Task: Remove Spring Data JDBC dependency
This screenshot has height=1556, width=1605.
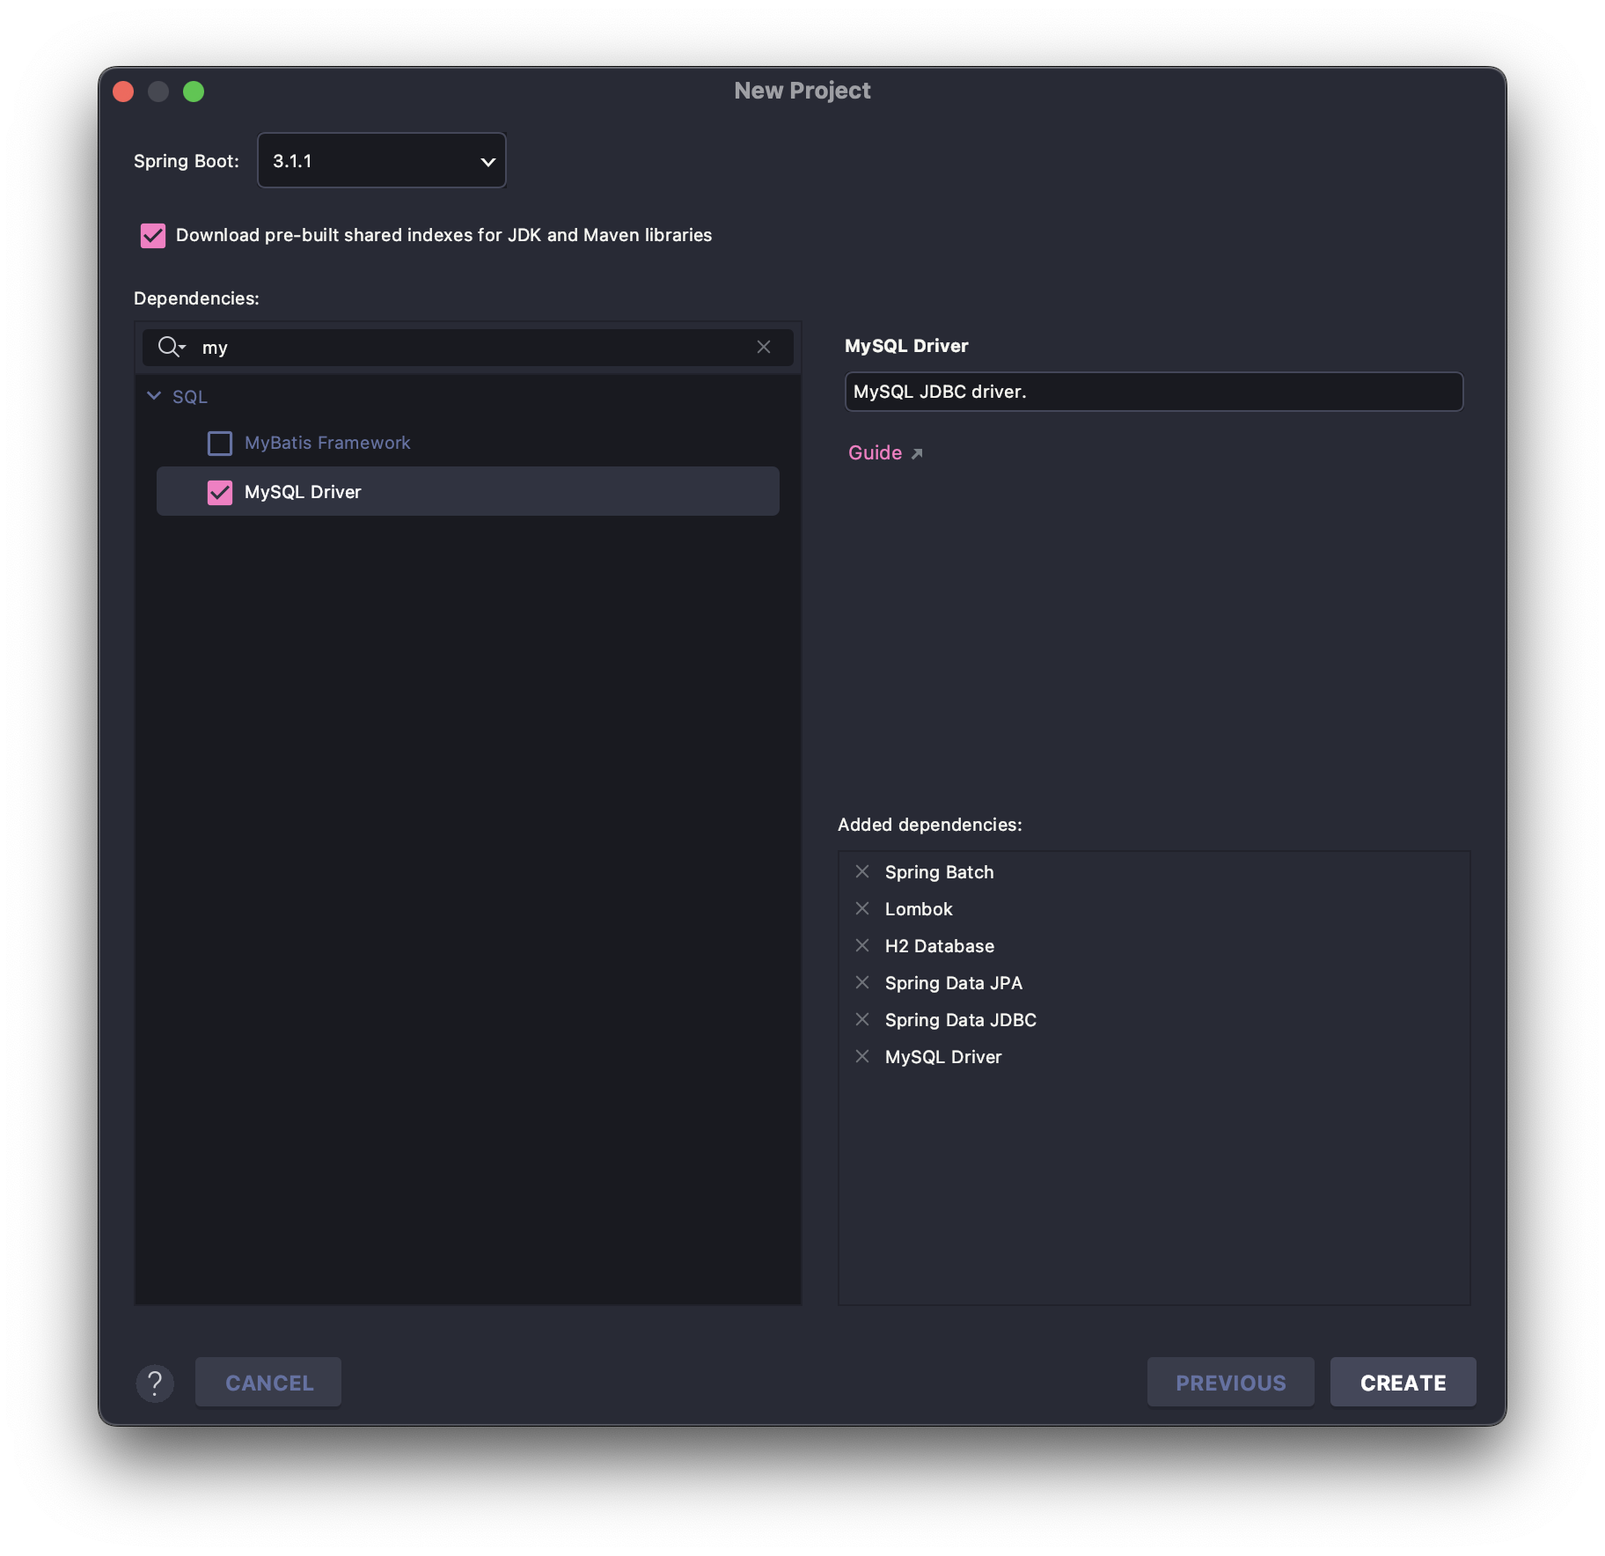Action: tap(862, 1019)
